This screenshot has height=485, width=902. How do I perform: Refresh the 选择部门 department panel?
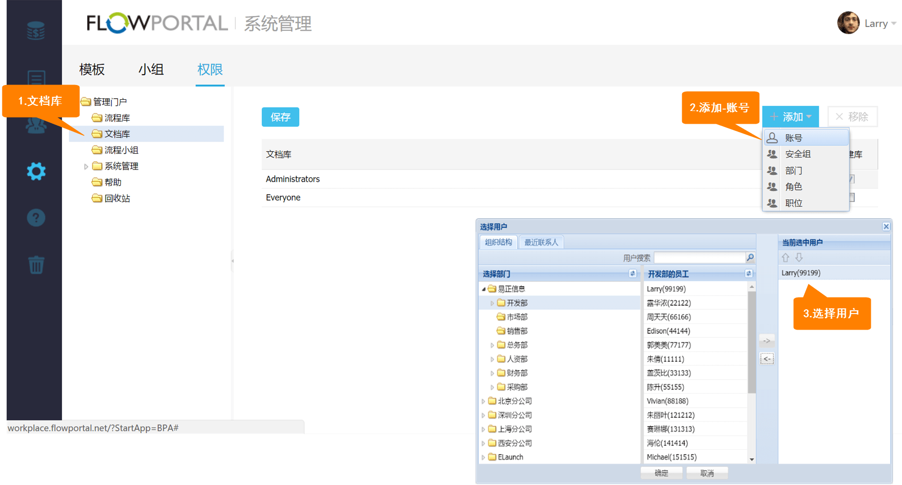pyautogui.click(x=633, y=273)
